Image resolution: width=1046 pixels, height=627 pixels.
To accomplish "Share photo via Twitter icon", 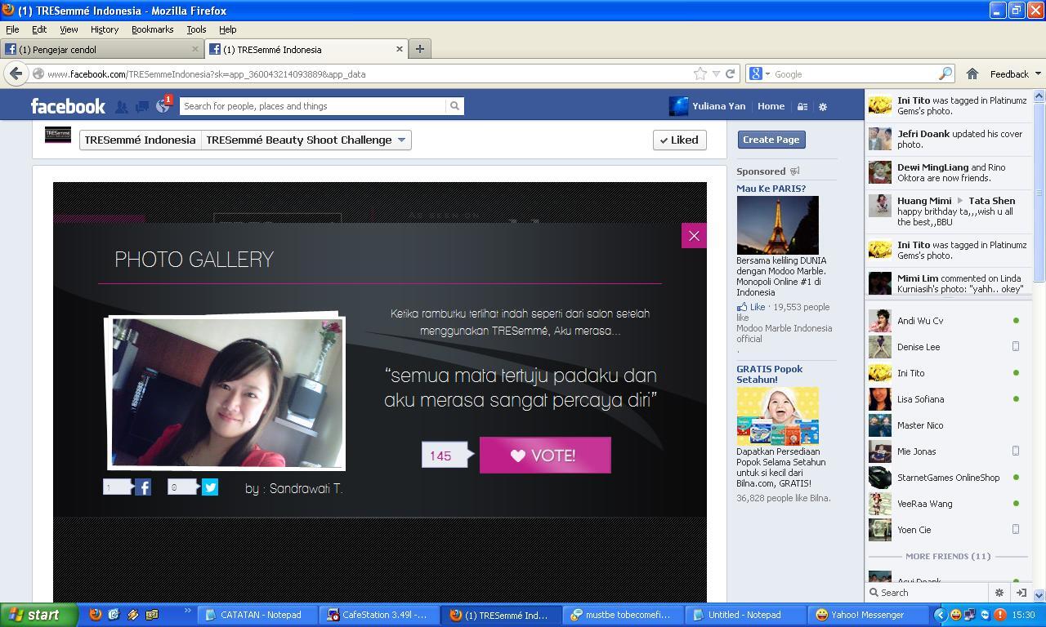I will coord(210,487).
